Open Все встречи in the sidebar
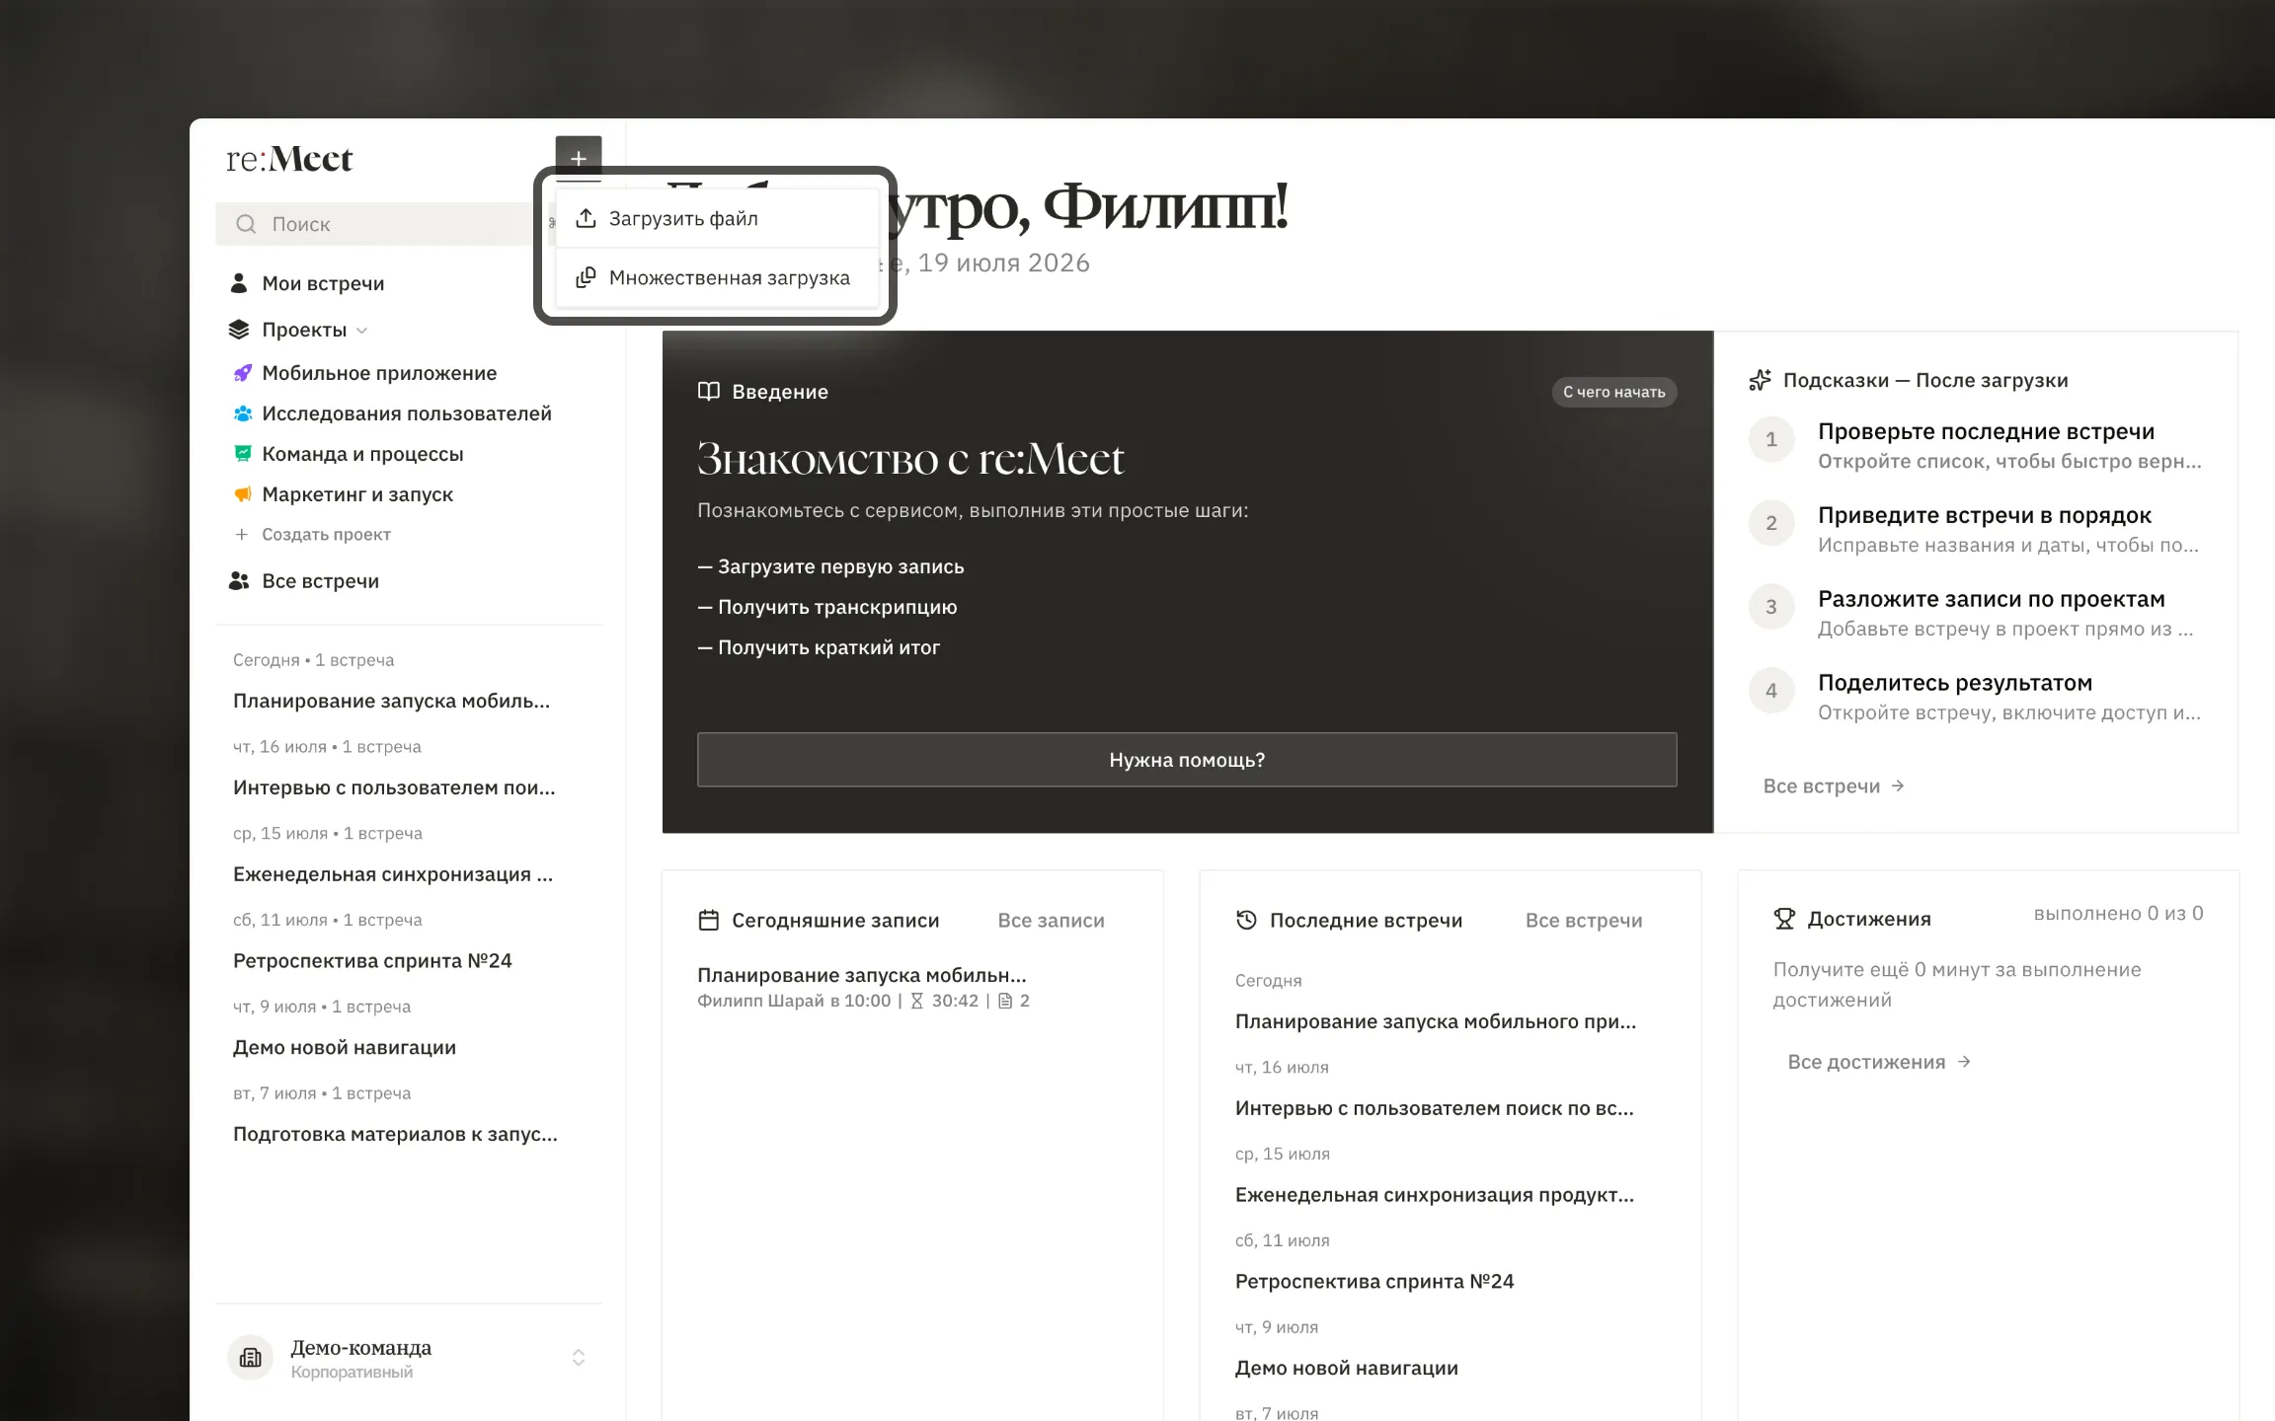 tap(320, 581)
